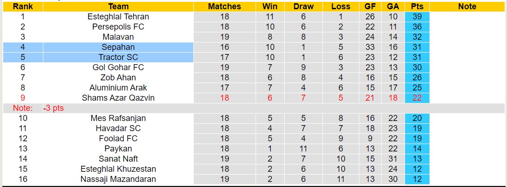Open the Nassaji Mazandaran team link
Viewport: 507px width, 187px height.
click(x=118, y=179)
